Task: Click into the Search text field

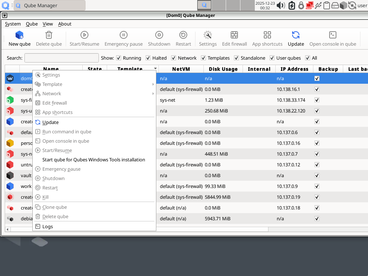Action: click(x=61, y=58)
